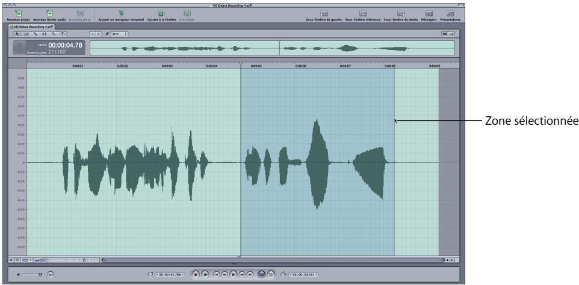Click the scrollbar right arrow
The image size is (579, 285).
point(453,260)
